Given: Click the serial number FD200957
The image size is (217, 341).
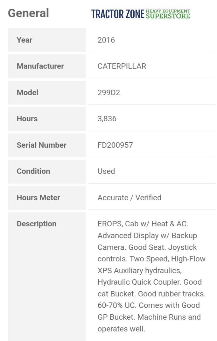Looking at the screenshot, I should tap(115, 145).
